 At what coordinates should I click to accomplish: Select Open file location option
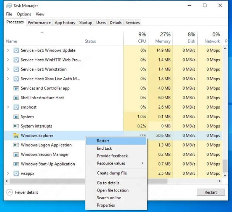point(116,190)
